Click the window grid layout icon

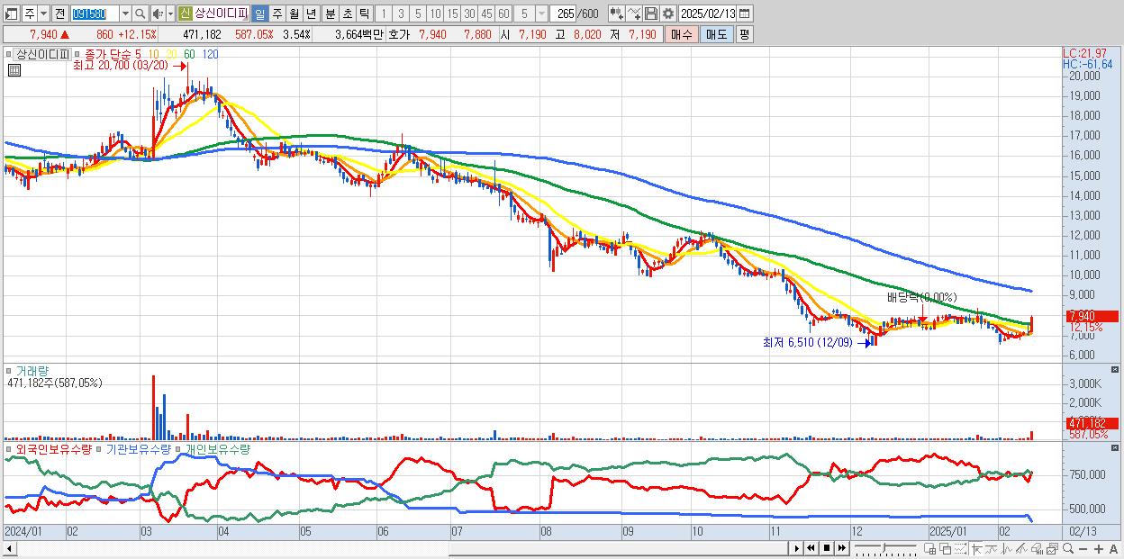(929, 548)
